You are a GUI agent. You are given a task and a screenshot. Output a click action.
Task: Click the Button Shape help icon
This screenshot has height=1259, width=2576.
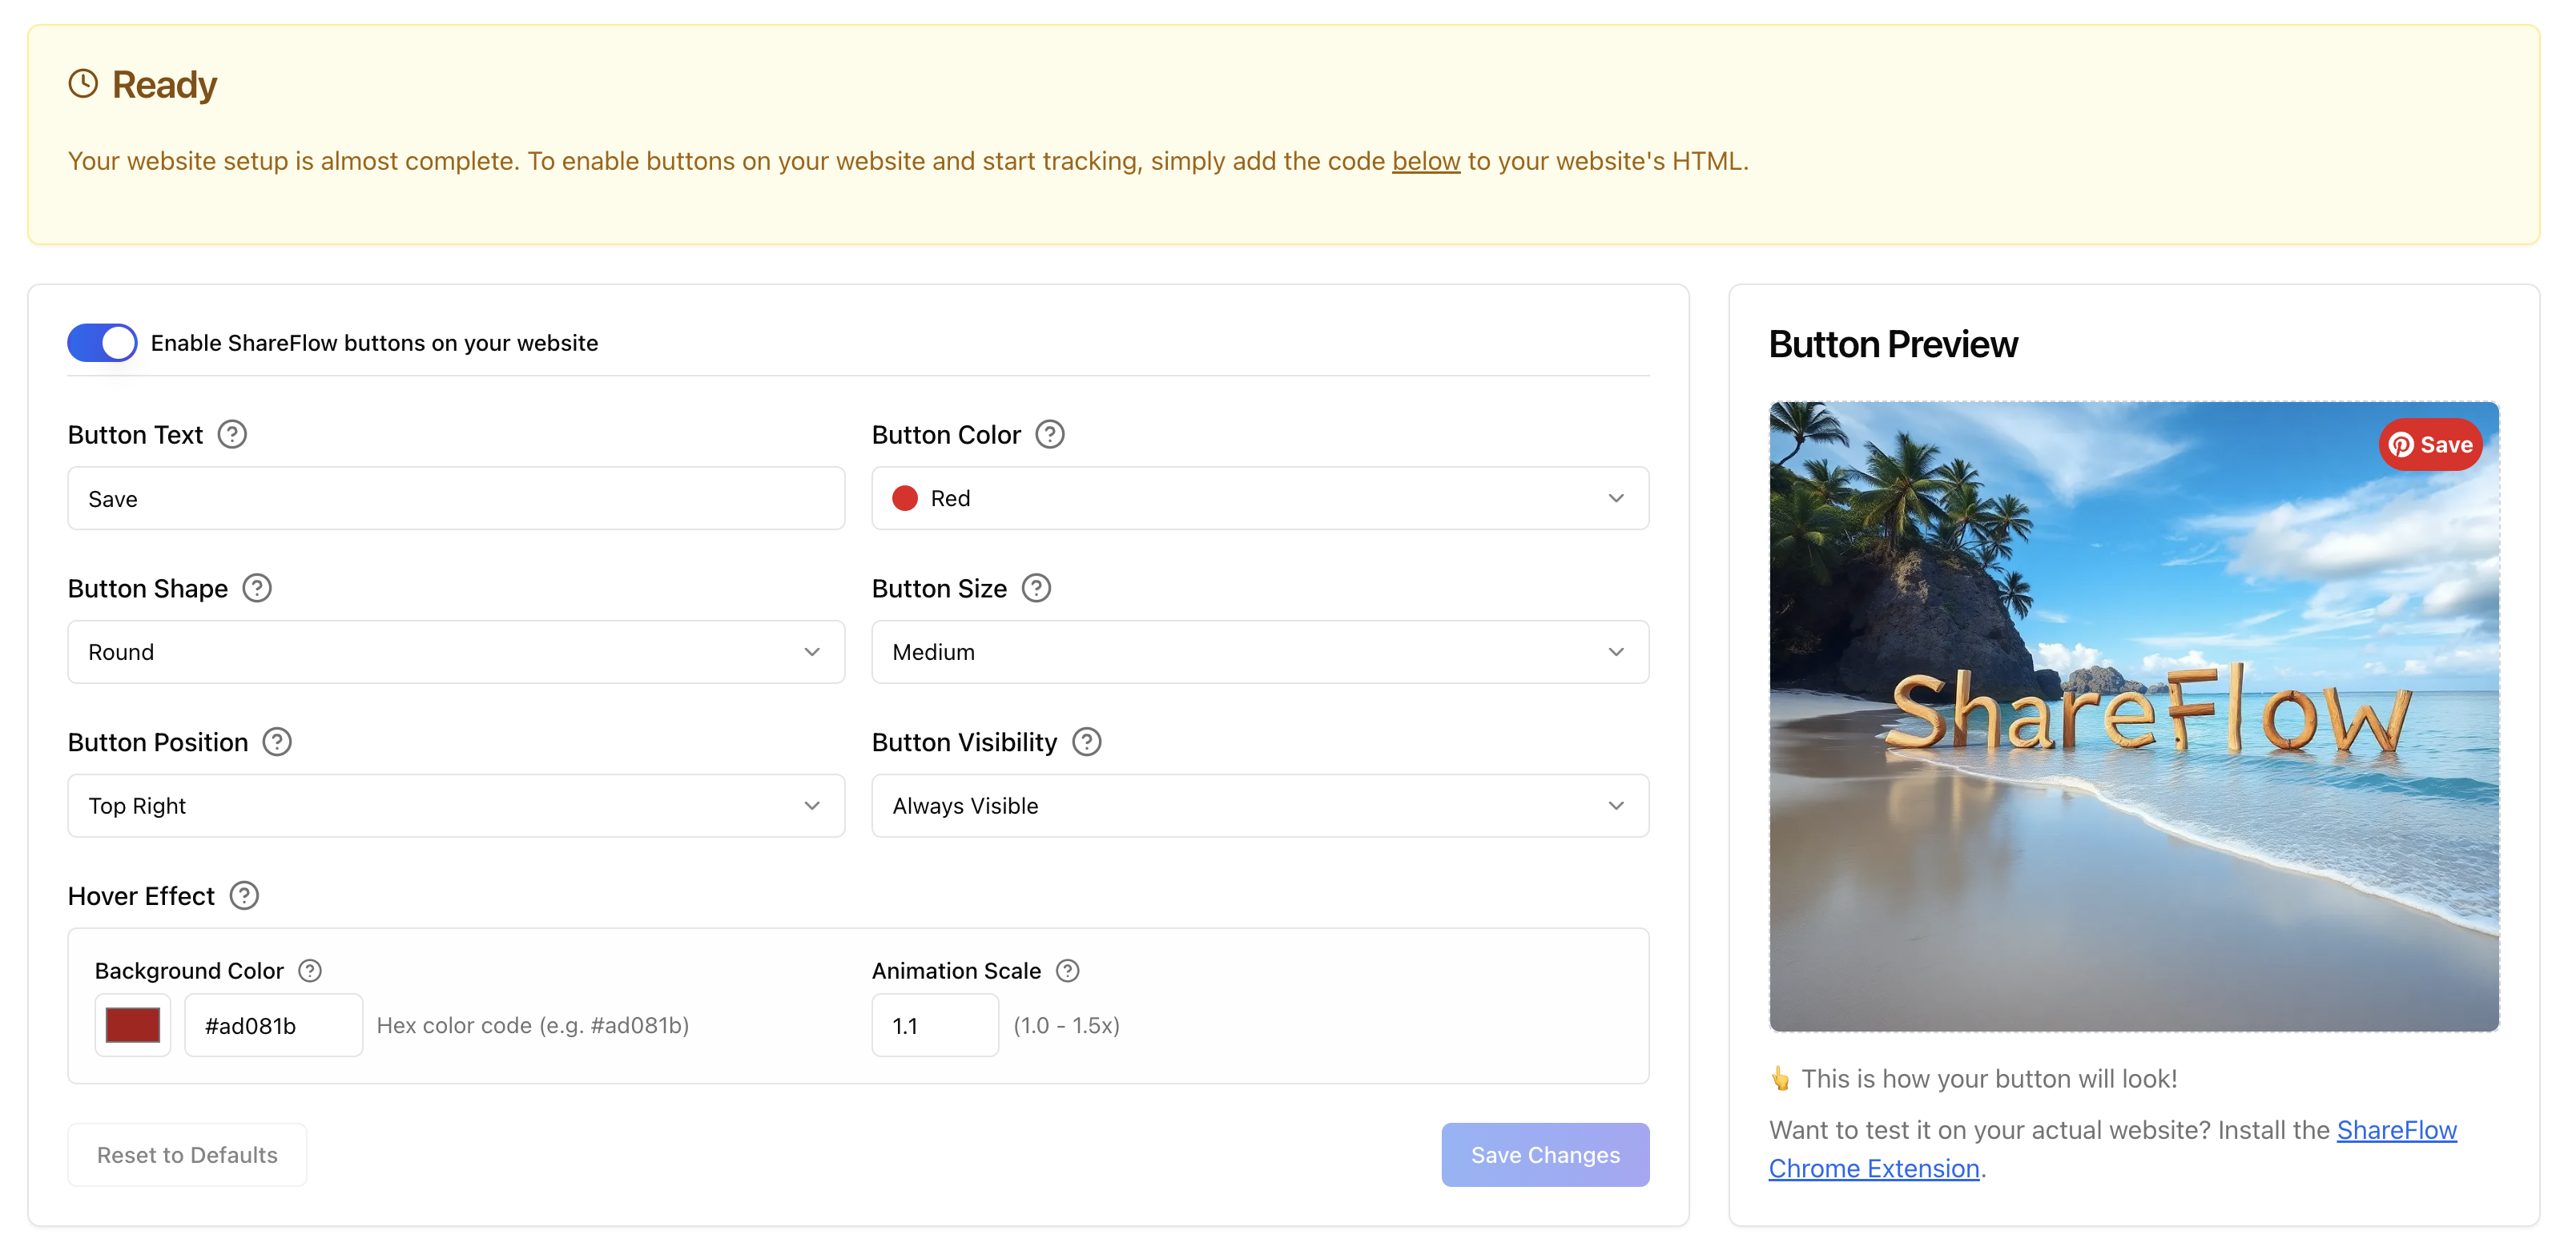click(256, 588)
